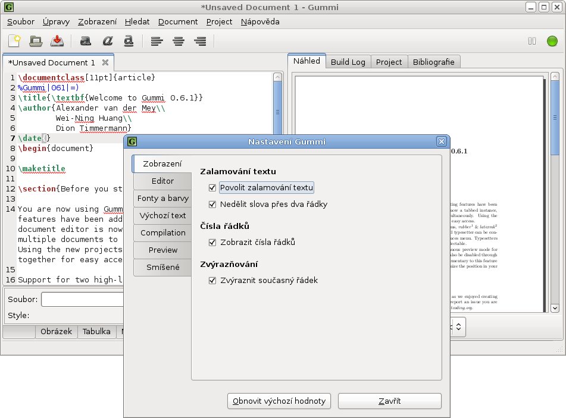Image resolution: width=566 pixels, height=418 pixels.
Task: Open the Editor settings tab
Action: [162, 181]
